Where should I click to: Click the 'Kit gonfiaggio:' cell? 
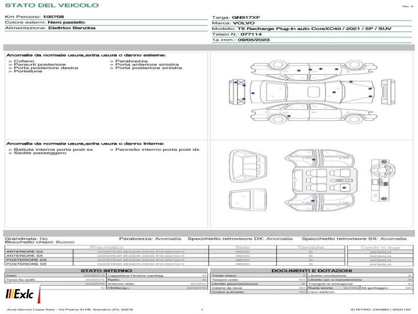[x=387, y=288]
